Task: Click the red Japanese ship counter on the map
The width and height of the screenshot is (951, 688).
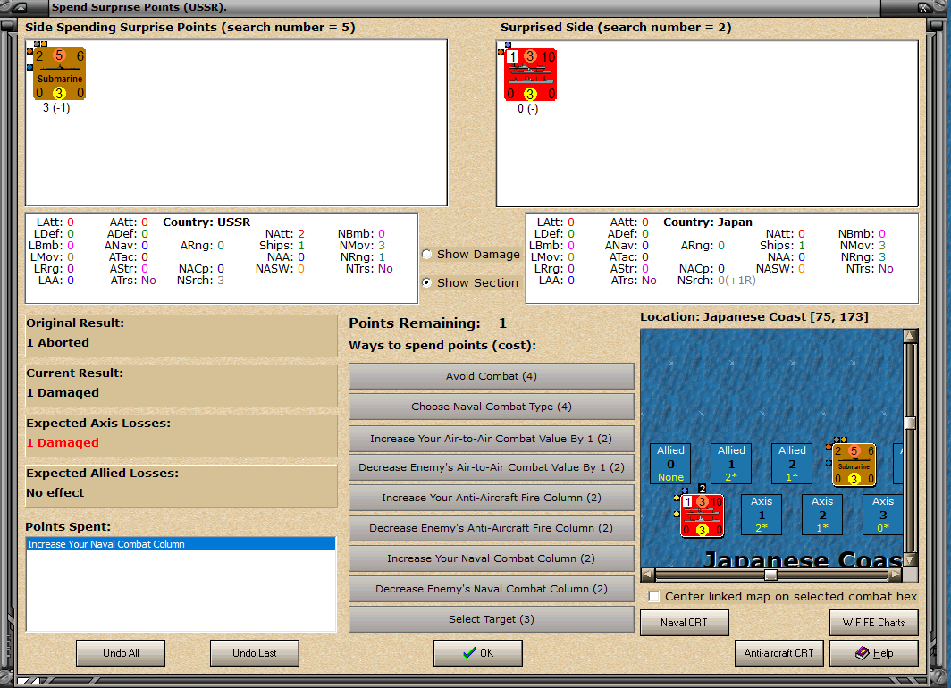Action: 702,516
